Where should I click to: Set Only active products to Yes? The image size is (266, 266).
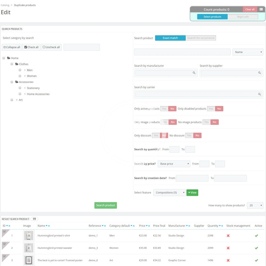pos(164,109)
